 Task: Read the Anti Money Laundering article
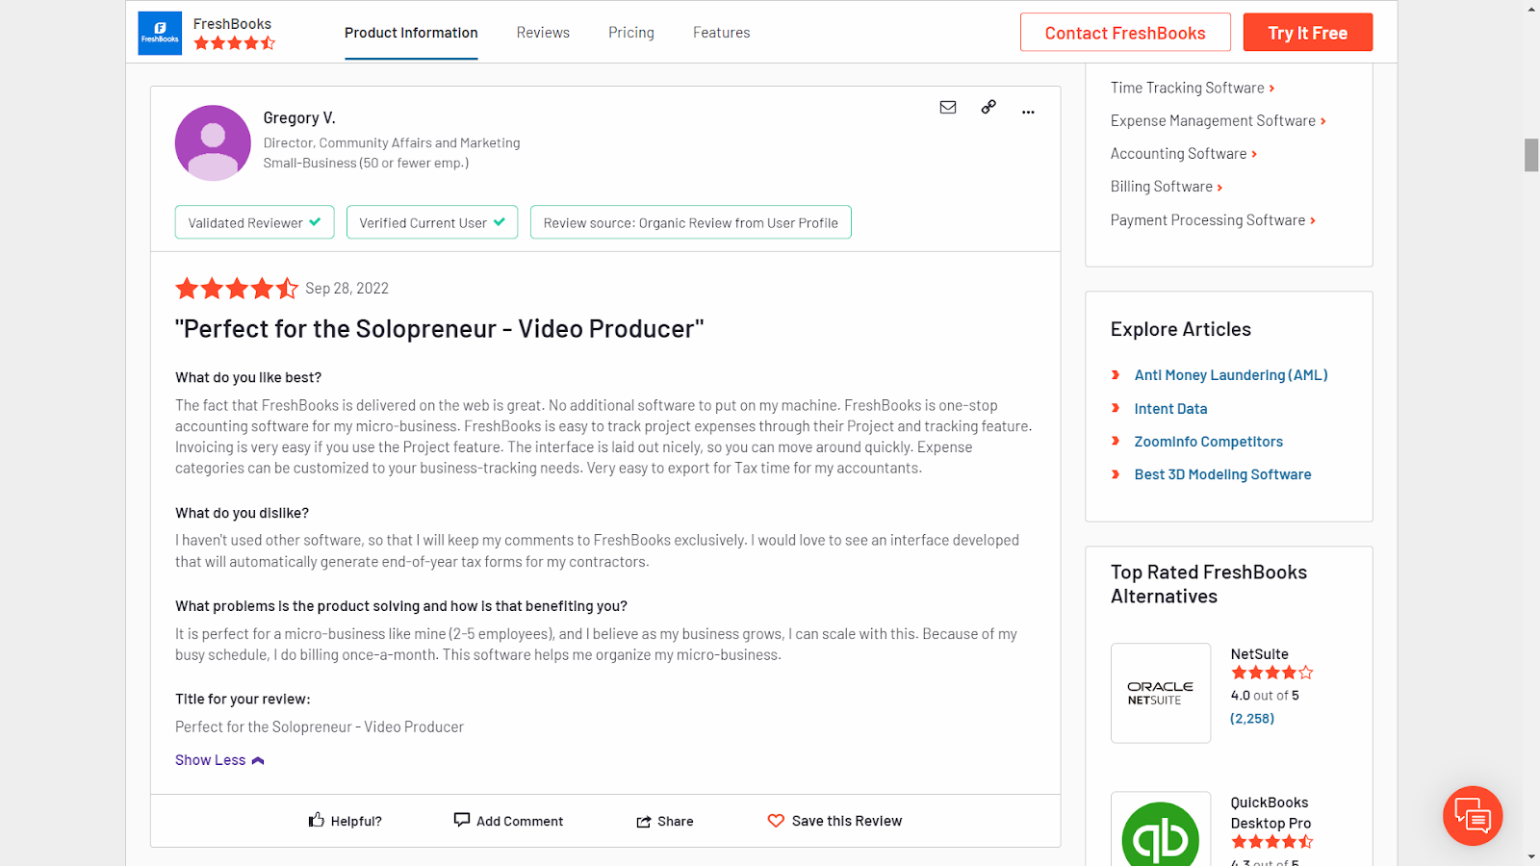(x=1231, y=375)
